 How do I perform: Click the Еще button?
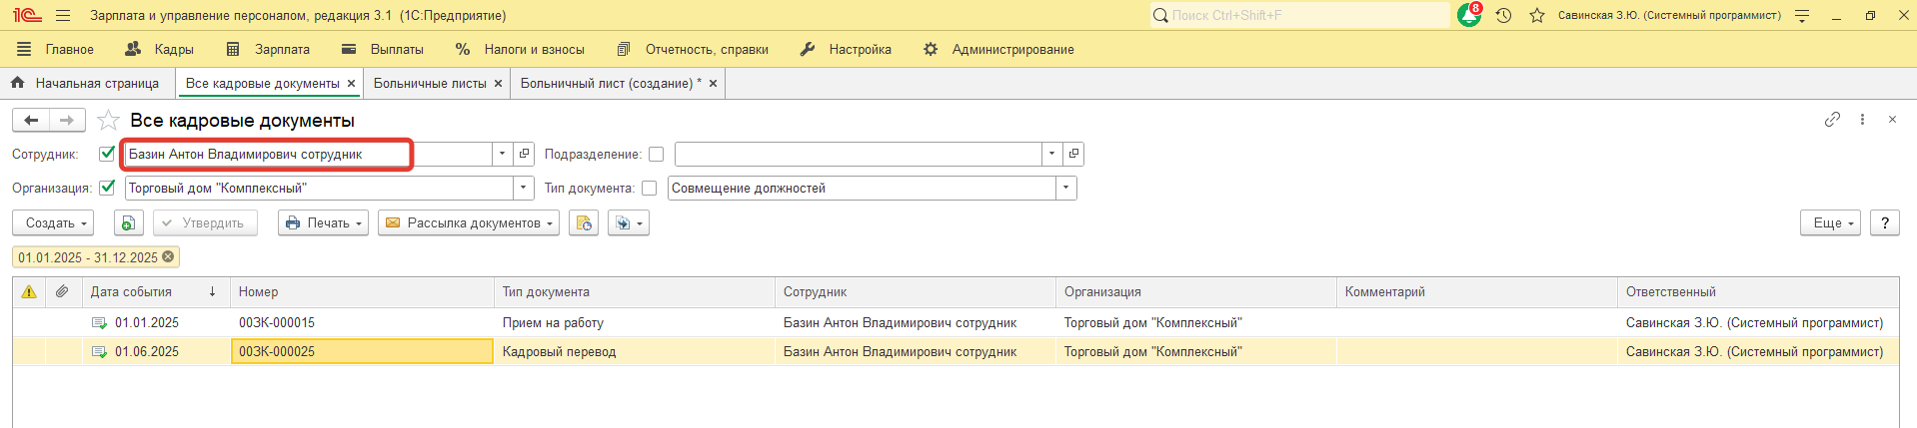click(x=1830, y=223)
